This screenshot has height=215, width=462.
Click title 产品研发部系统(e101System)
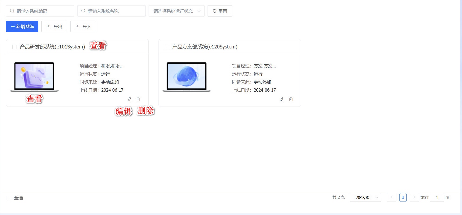click(52, 47)
